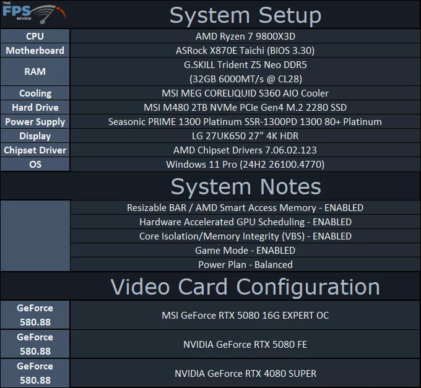Image resolution: width=421 pixels, height=388 pixels.
Task: Select Power Plan - Balanced text
Action: tap(245, 265)
